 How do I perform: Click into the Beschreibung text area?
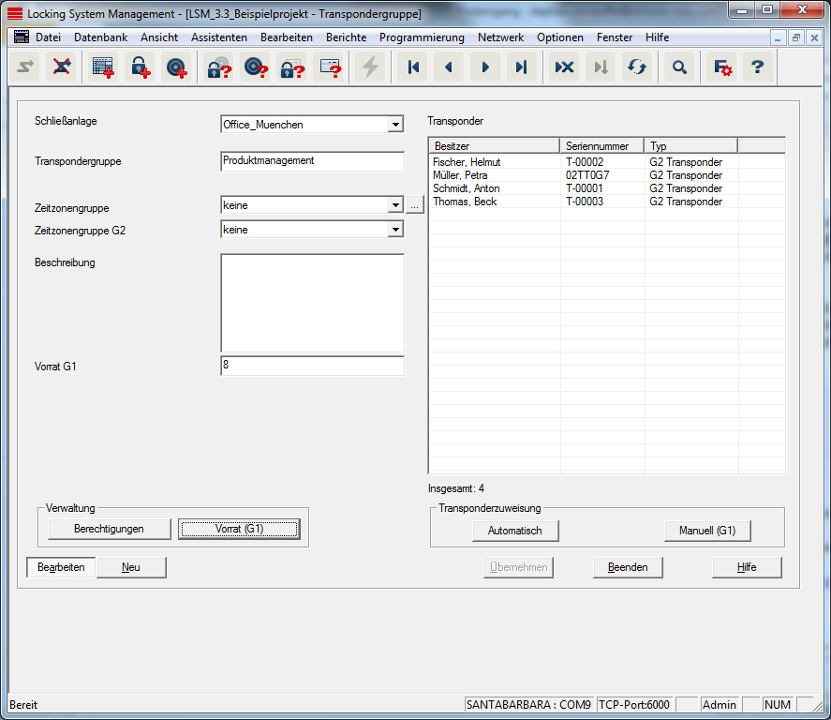coord(312,302)
